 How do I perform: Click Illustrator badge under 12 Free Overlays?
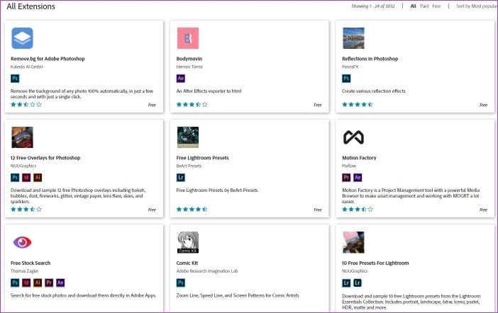tap(38, 178)
